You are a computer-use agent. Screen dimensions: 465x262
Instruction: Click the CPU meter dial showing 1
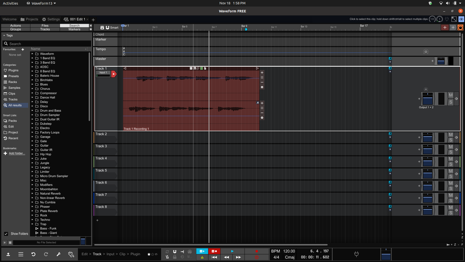[440, 19]
